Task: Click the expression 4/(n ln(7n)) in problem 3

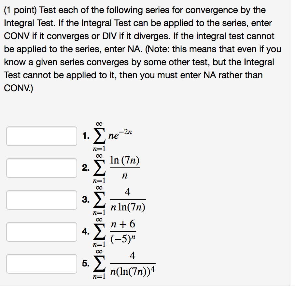Action: tap(128, 199)
